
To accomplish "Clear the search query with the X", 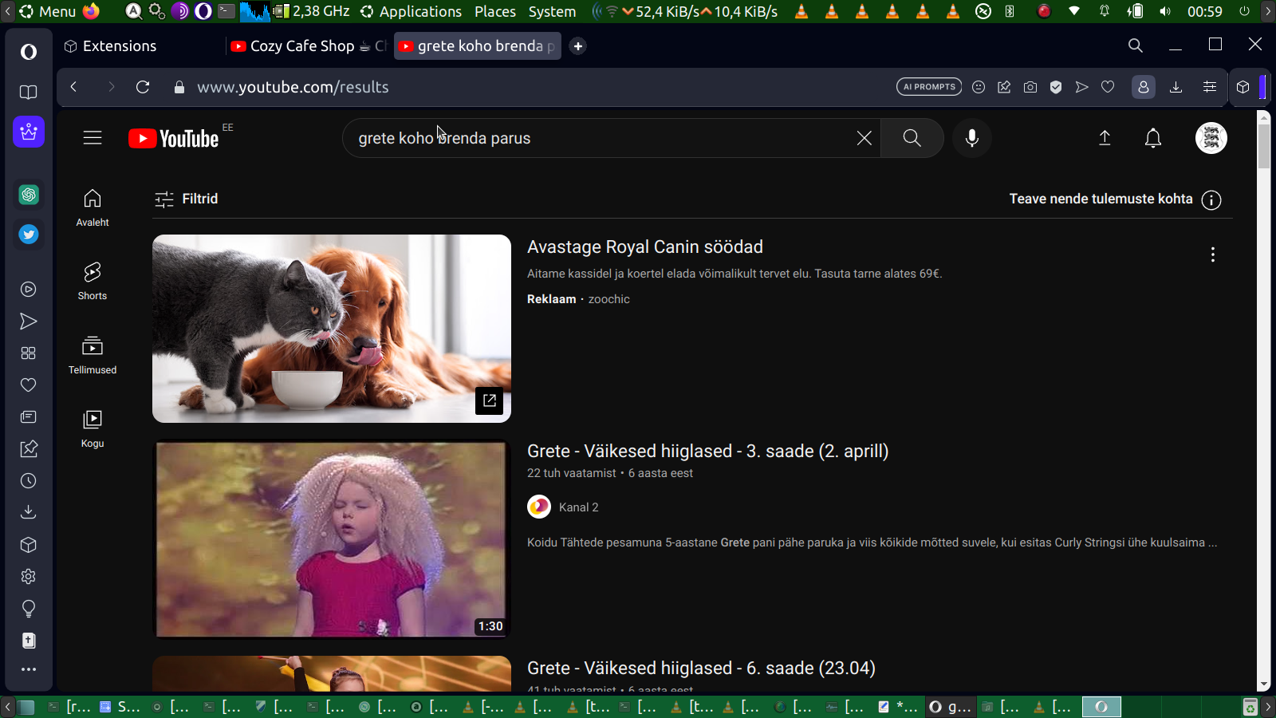I will click(x=864, y=138).
